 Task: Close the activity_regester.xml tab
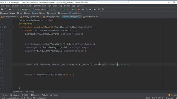[40, 16]
